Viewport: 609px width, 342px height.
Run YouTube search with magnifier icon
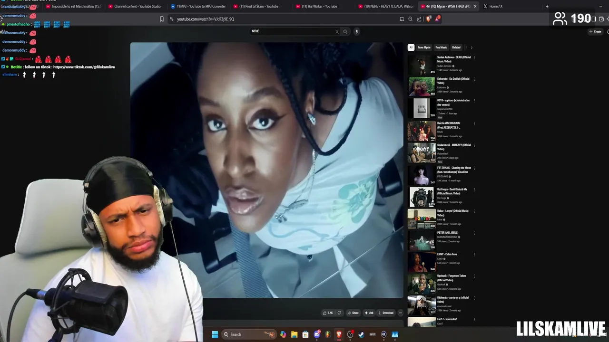[x=345, y=32]
